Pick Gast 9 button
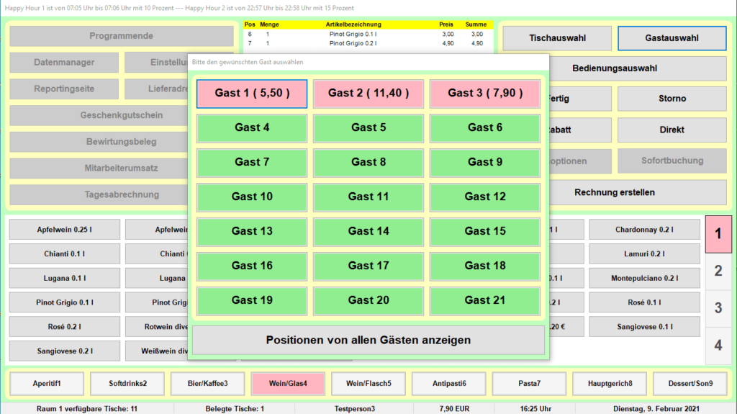This screenshot has height=414, width=737. click(x=485, y=163)
